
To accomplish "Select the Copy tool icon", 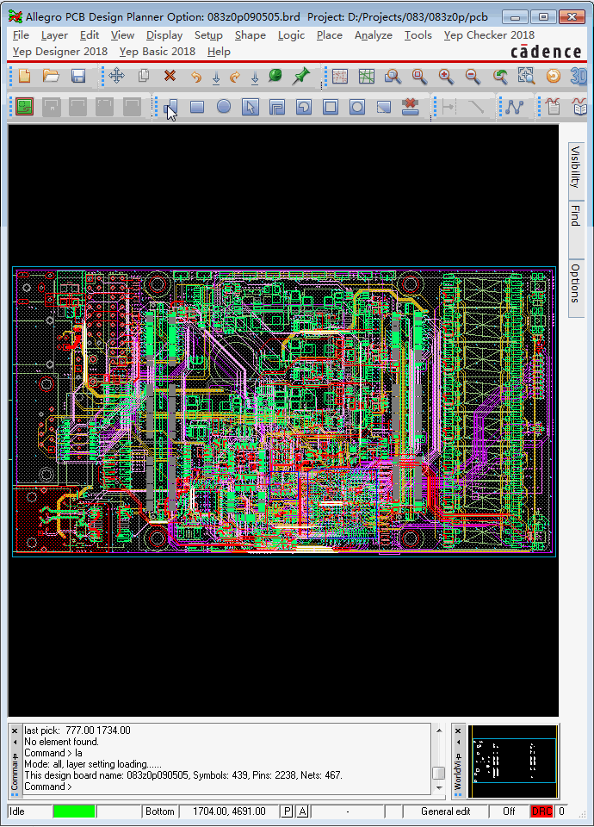I will tap(144, 77).
